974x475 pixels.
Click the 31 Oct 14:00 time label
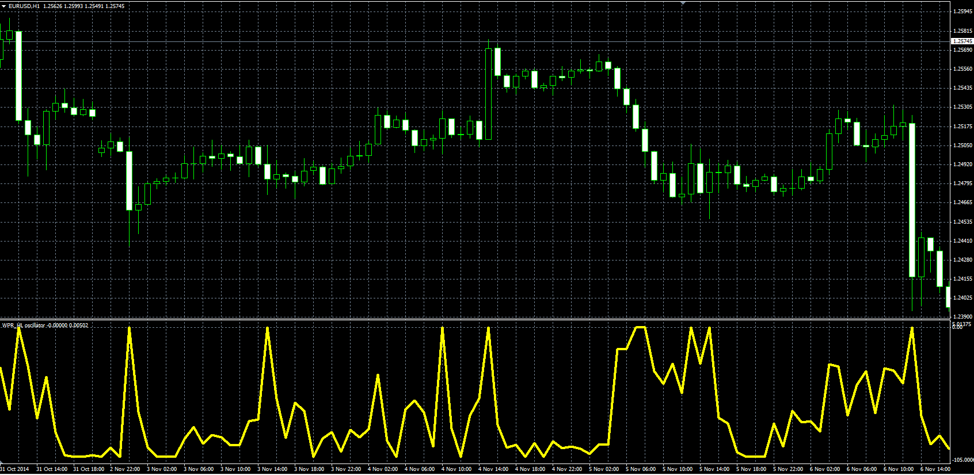tap(52, 469)
